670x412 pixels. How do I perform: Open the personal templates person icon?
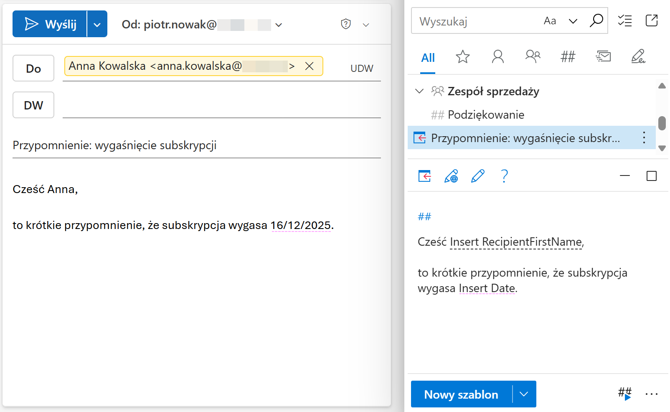point(497,57)
